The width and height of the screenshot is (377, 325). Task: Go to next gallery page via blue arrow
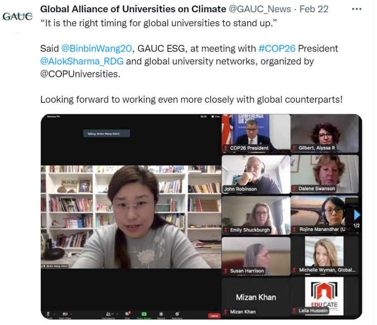click(x=357, y=215)
